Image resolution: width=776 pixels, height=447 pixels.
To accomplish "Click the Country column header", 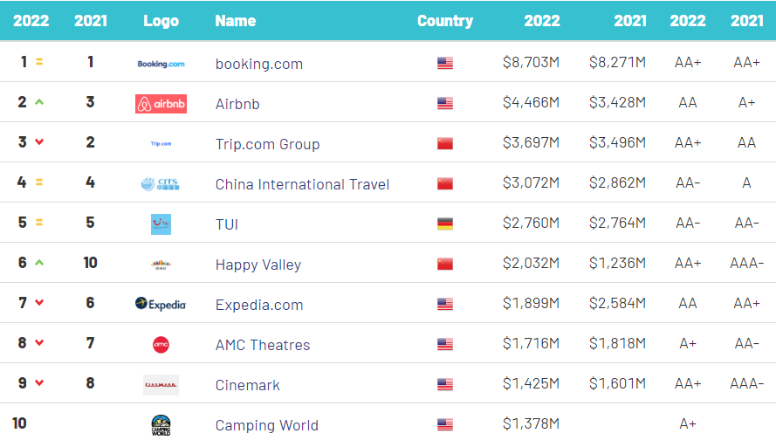I will pos(445,21).
